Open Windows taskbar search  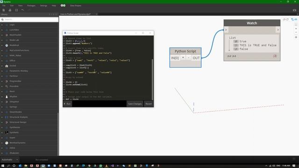pos(8,166)
